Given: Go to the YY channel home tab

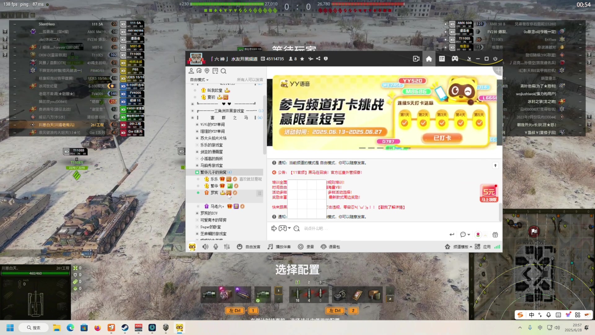Looking at the screenshot, I should 429,59.
